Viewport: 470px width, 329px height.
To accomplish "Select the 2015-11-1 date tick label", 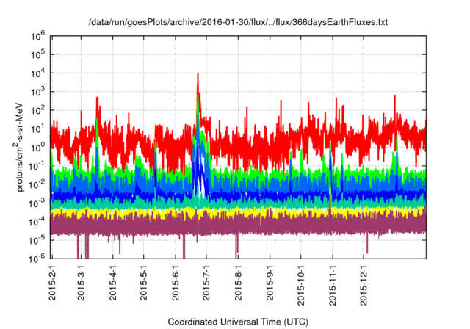I will (x=333, y=286).
